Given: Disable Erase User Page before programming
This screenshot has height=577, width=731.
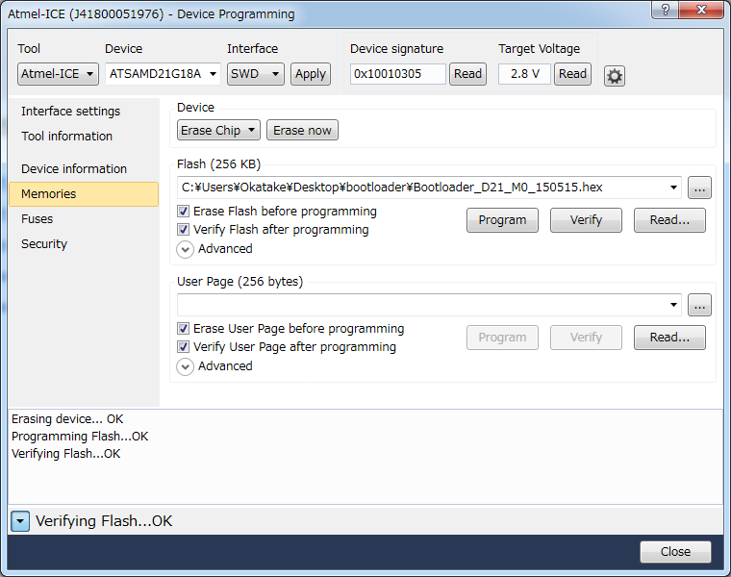Looking at the screenshot, I should (184, 329).
